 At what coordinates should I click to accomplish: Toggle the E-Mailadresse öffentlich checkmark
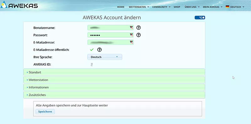pyautogui.click(x=92, y=50)
